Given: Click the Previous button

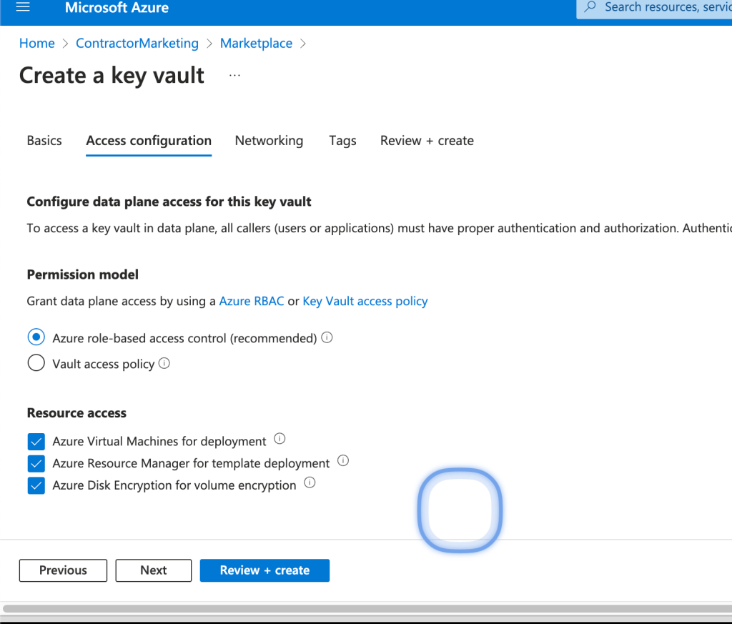Looking at the screenshot, I should tap(63, 570).
